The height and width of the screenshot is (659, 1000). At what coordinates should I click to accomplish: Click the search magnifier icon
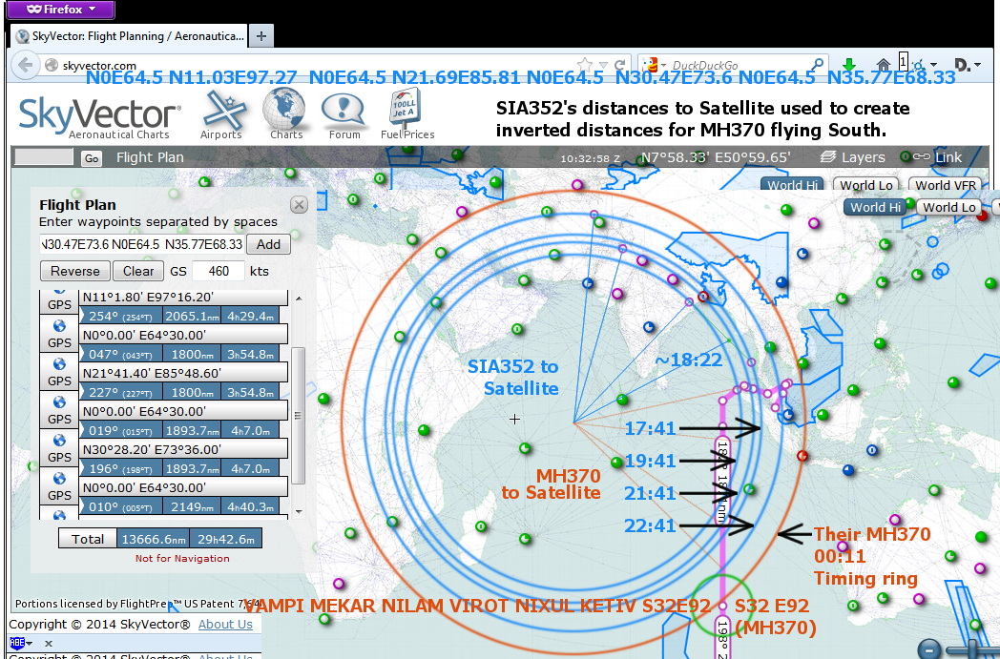click(x=818, y=64)
